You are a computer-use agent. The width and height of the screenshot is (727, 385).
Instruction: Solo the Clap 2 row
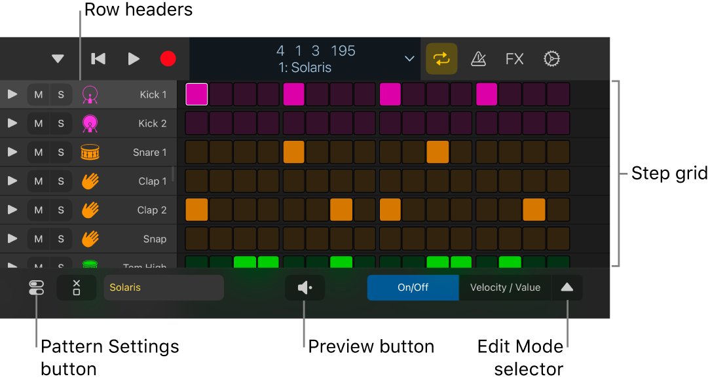pyautogui.click(x=61, y=210)
